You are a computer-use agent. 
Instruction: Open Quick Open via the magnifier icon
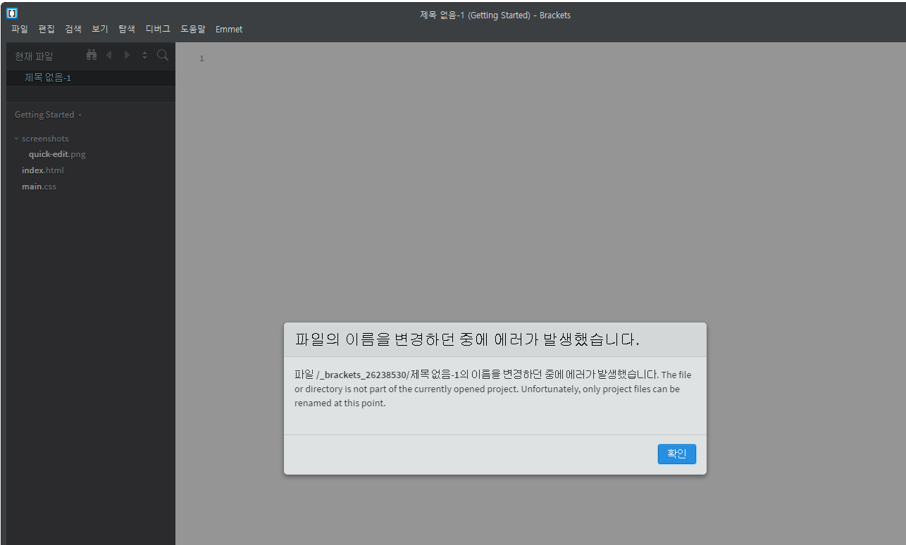point(162,54)
